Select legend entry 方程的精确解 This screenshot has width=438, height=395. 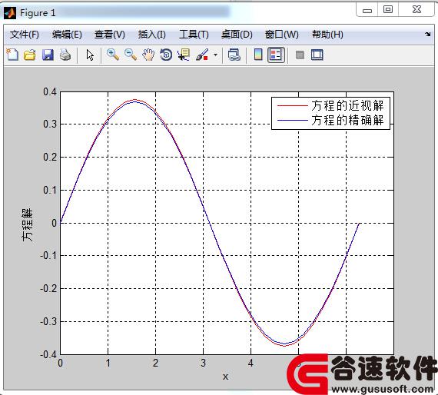pos(347,120)
